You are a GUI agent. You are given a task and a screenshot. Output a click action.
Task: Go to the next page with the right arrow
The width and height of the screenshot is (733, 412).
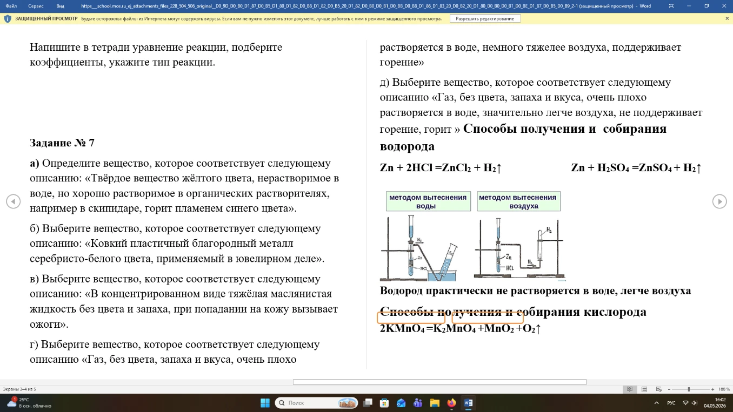point(719,201)
